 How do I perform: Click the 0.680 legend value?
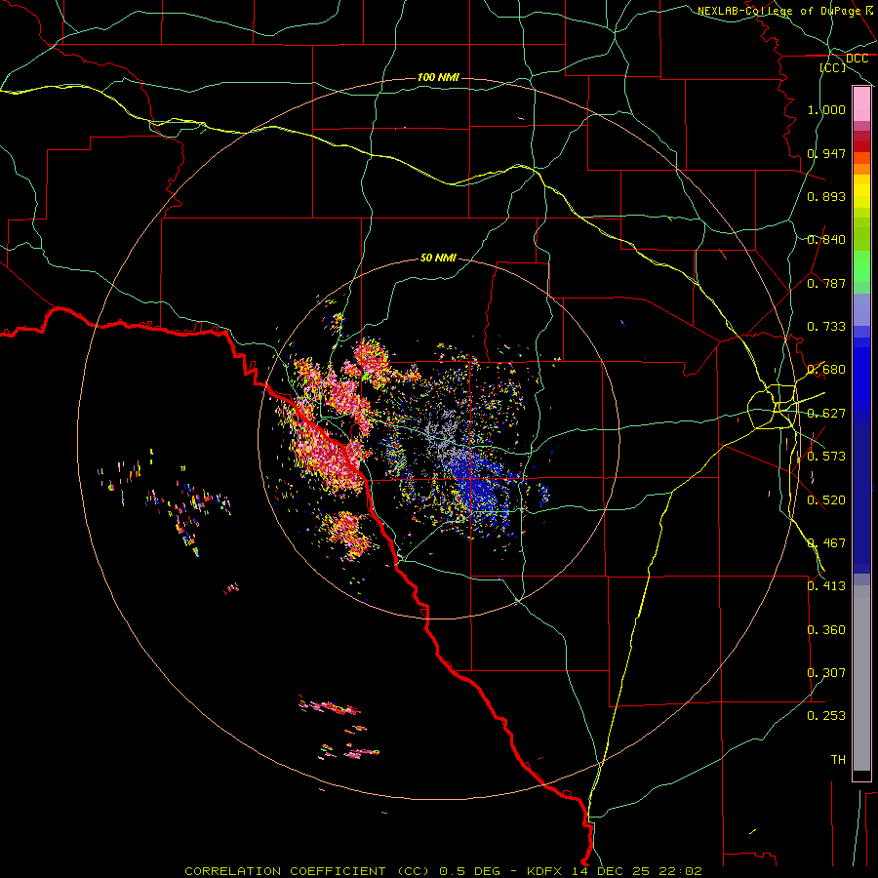(826, 370)
